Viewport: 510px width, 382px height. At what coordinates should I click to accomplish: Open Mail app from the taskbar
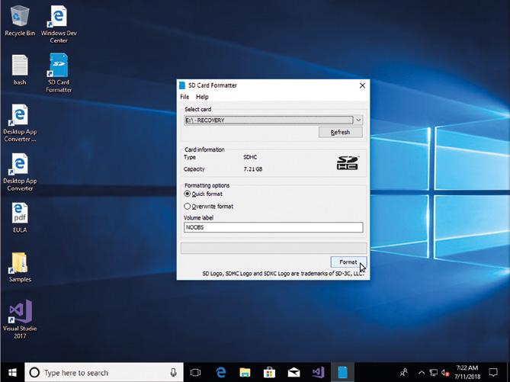pyautogui.click(x=293, y=372)
